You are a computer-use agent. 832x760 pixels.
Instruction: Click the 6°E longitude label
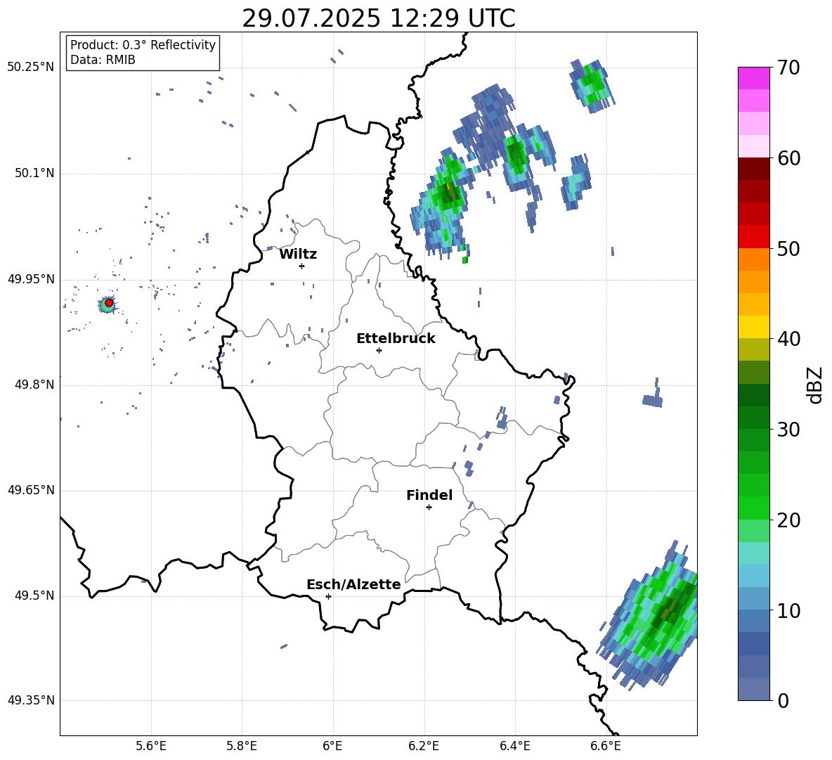click(332, 746)
